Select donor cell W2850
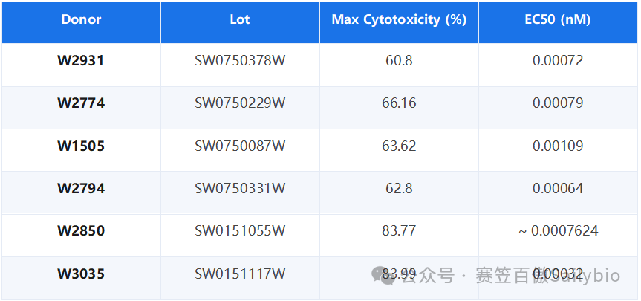 click(81, 231)
